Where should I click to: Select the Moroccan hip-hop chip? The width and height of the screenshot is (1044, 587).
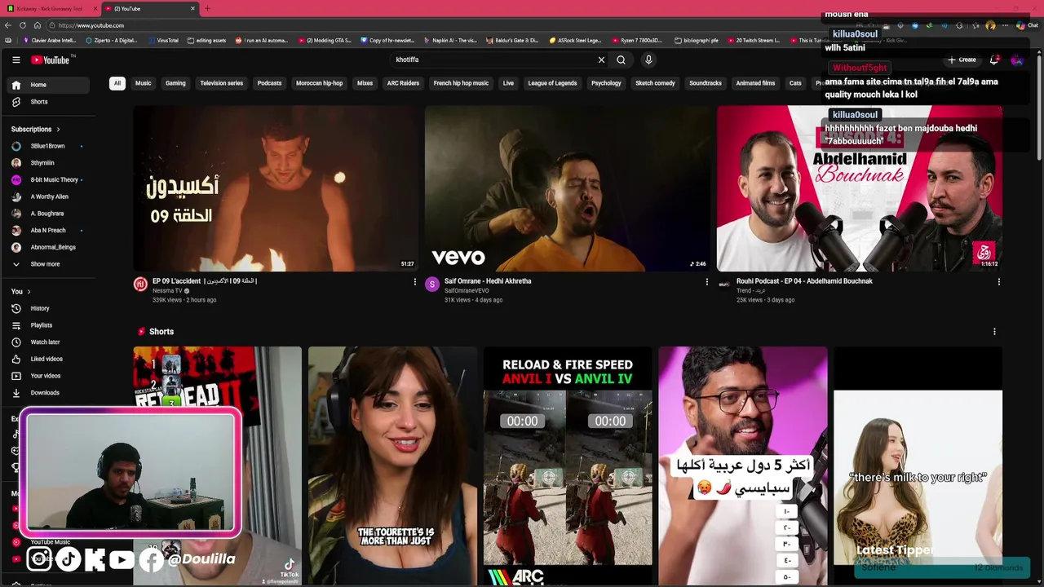point(320,83)
